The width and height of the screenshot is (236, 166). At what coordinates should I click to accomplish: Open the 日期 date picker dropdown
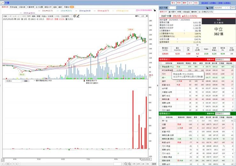pyautogui.click(x=225, y=8)
